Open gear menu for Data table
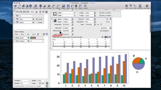 pos(33,19)
